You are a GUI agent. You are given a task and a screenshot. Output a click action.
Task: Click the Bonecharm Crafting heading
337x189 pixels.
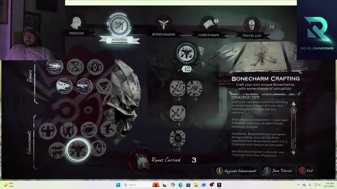click(266, 79)
